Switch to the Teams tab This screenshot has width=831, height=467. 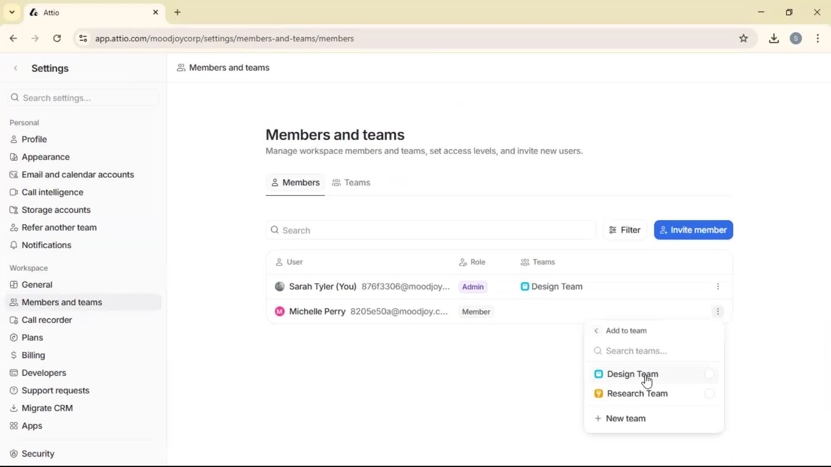click(x=351, y=182)
